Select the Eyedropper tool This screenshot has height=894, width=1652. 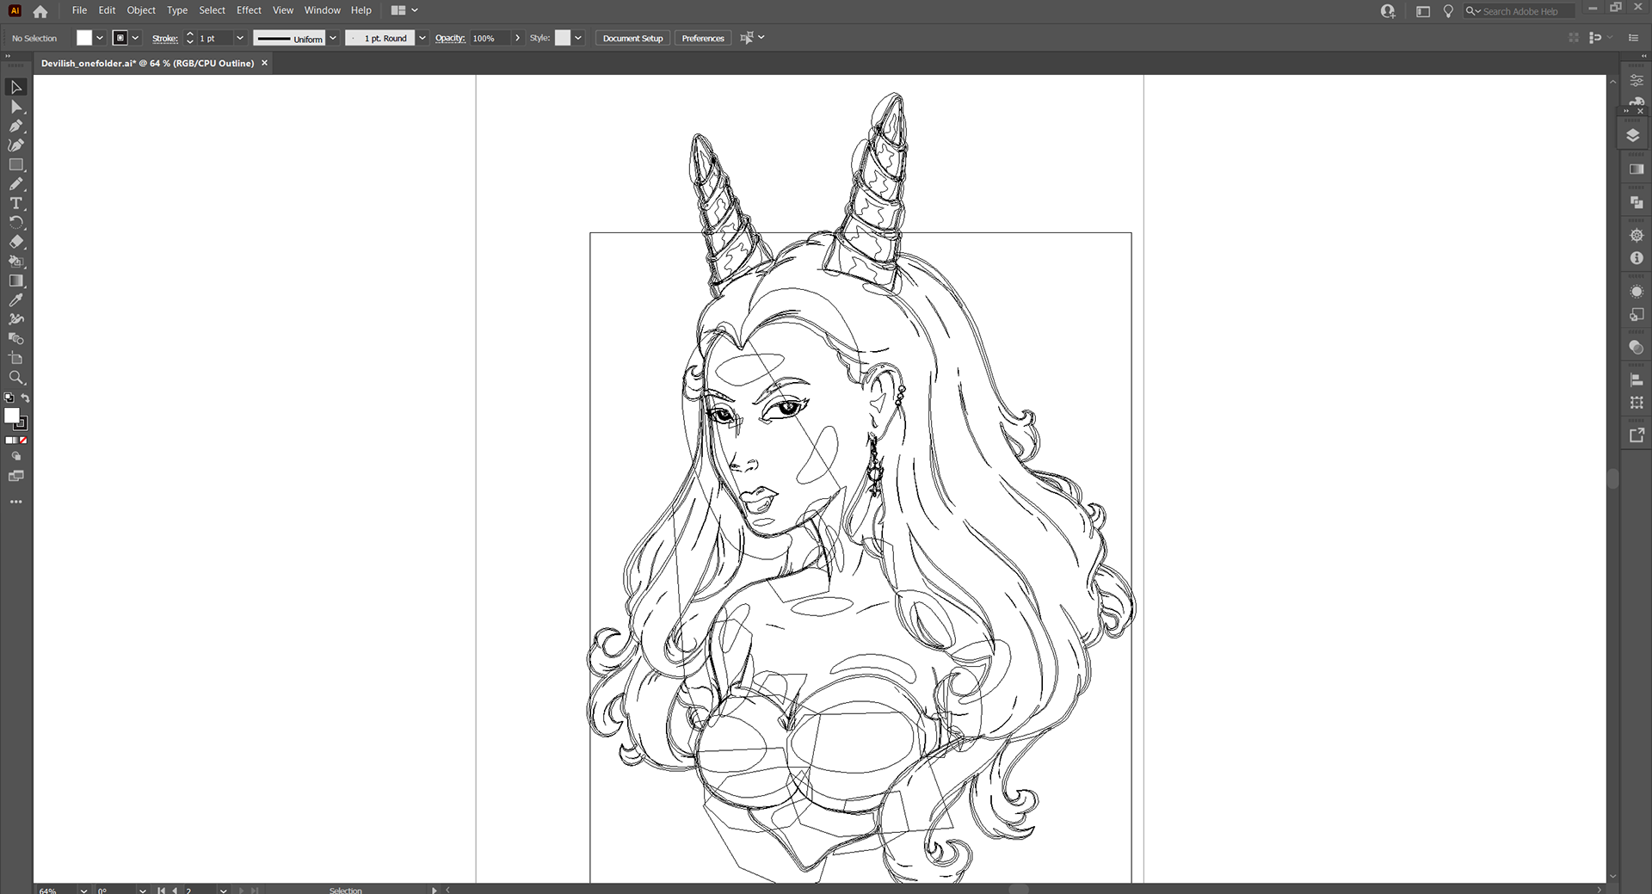point(16,300)
